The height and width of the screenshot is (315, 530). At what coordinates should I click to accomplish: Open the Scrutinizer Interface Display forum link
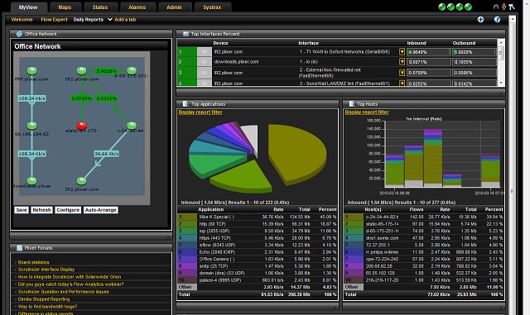[x=46, y=270]
